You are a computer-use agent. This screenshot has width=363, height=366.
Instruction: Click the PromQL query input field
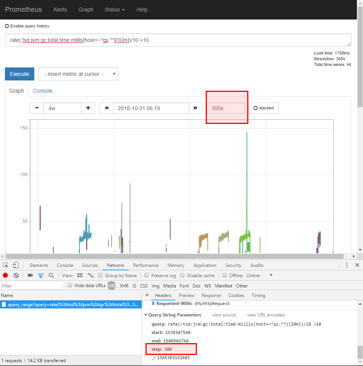(x=178, y=40)
